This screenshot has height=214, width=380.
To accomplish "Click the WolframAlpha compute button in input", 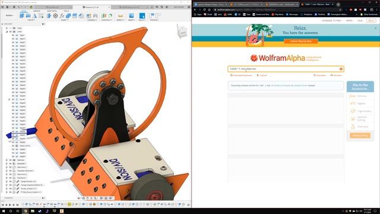I will (341, 69).
